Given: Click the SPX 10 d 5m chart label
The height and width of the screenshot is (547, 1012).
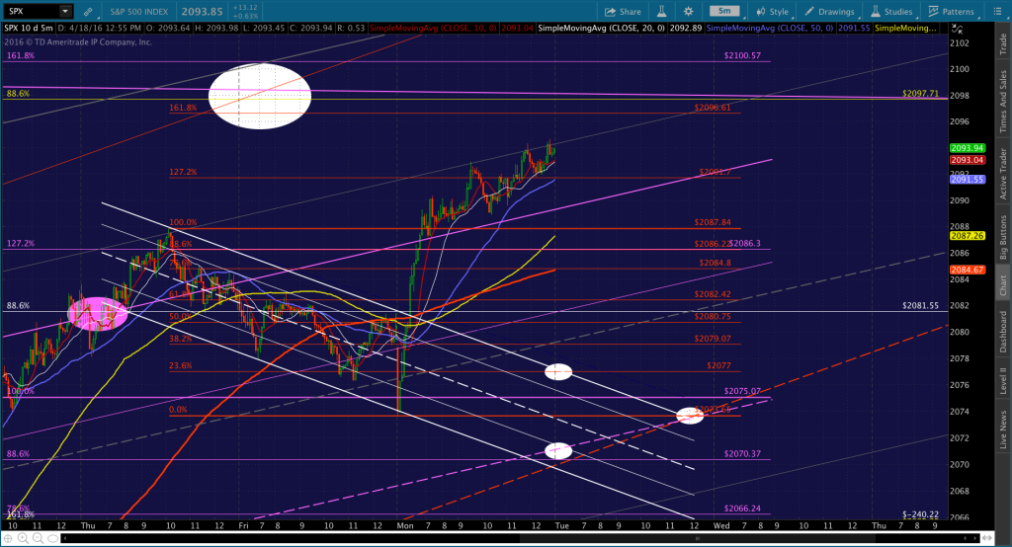Looking at the screenshot, I should (29, 29).
